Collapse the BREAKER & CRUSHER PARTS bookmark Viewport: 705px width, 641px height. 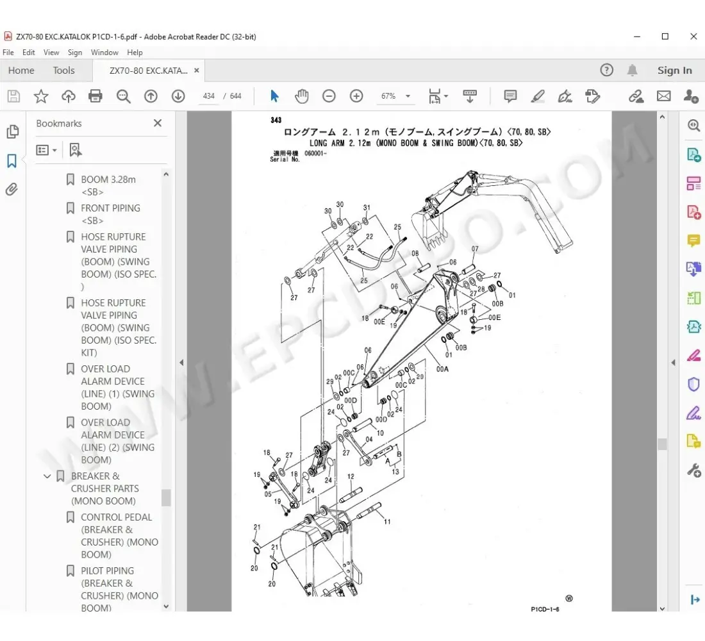(x=47, y=476)
